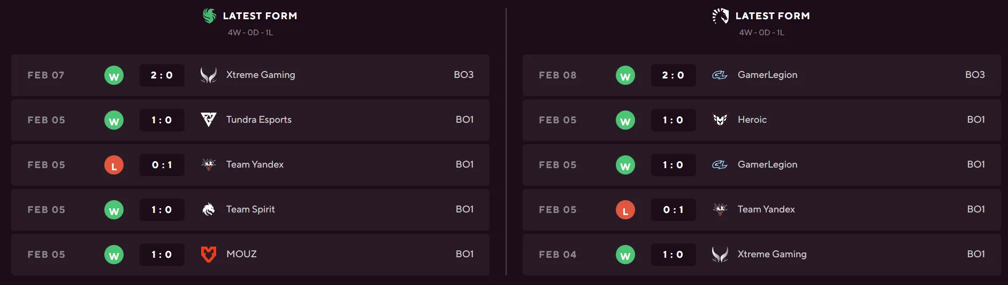Click the Xtreme Gaming logo in FEB 07 row
This screenshot has width=1008, height=285.
(x=209, y=75)
